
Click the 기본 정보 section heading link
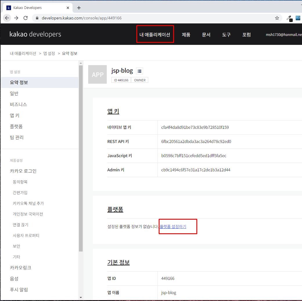118,263
